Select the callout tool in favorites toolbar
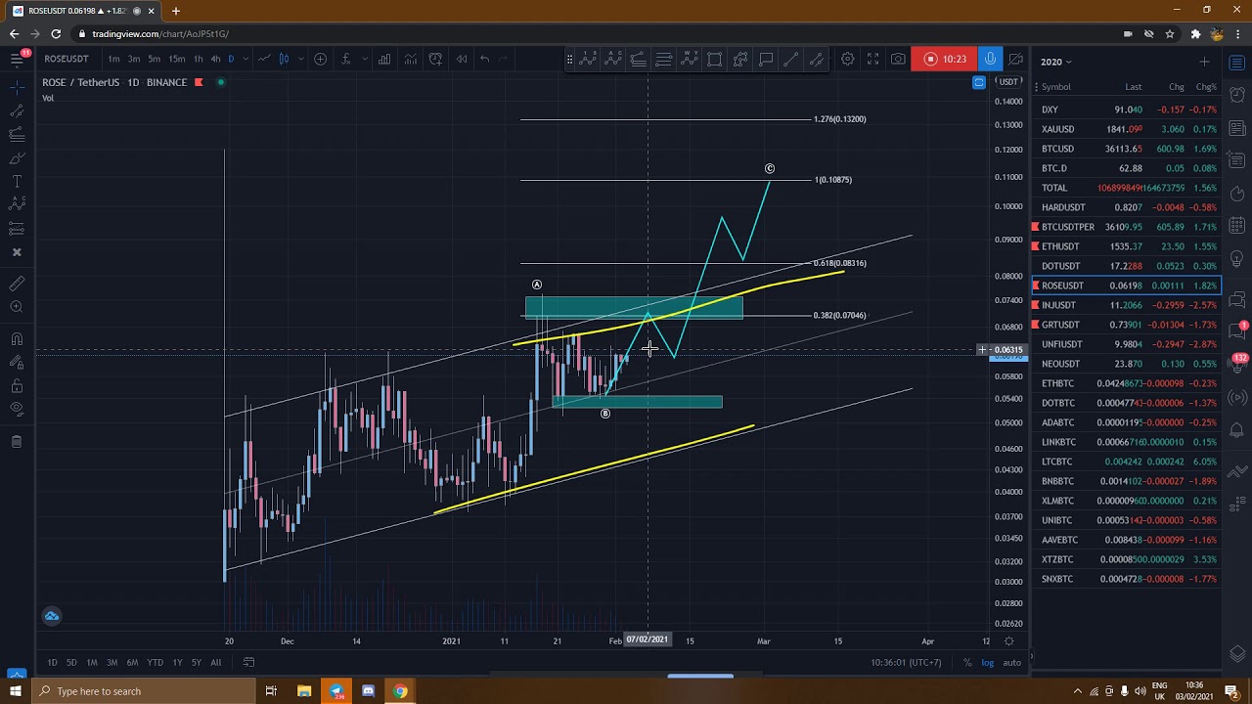 (x=766, y=59)
